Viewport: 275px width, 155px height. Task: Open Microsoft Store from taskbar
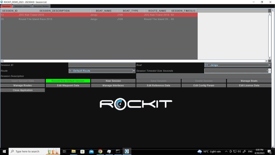tap(82, 151)
